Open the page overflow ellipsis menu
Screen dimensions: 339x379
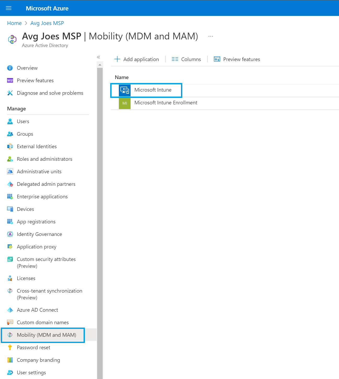(x=211, y=36)
